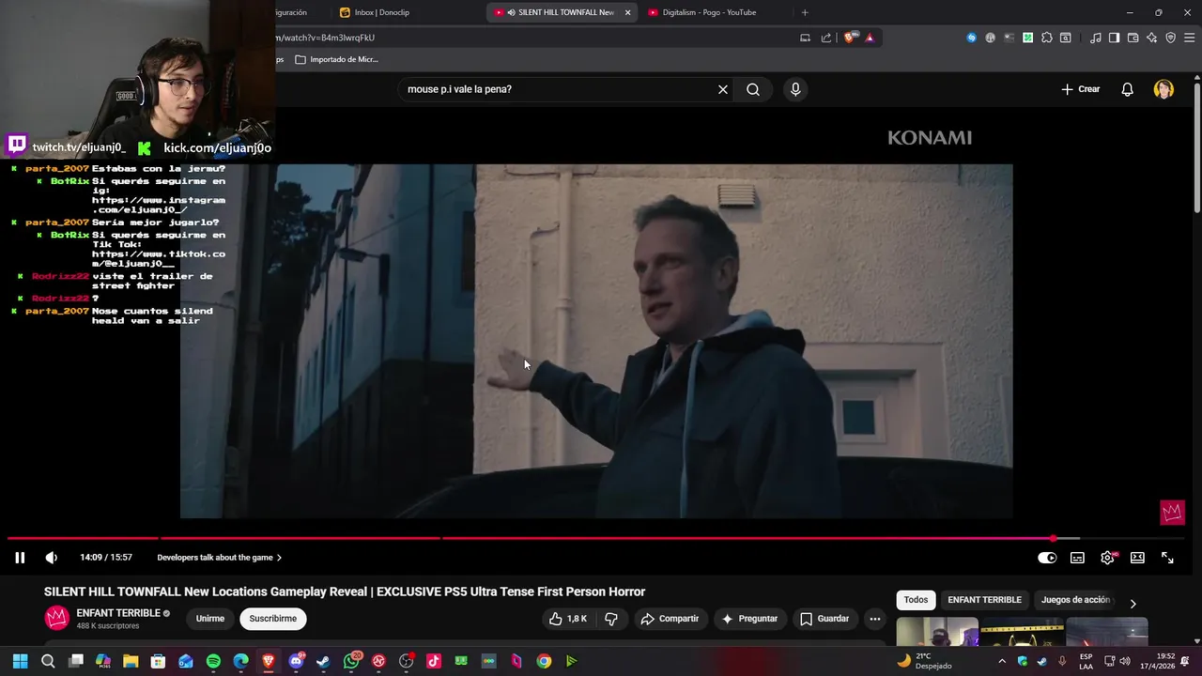Open the Windows Start menu
The width and height of the screenshot is (1202, 676).
coord(20,661)
